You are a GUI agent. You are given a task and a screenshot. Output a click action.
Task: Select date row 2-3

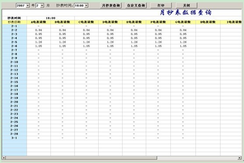(14, 34)
